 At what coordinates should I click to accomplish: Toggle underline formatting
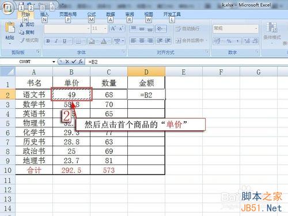[65, 41]
